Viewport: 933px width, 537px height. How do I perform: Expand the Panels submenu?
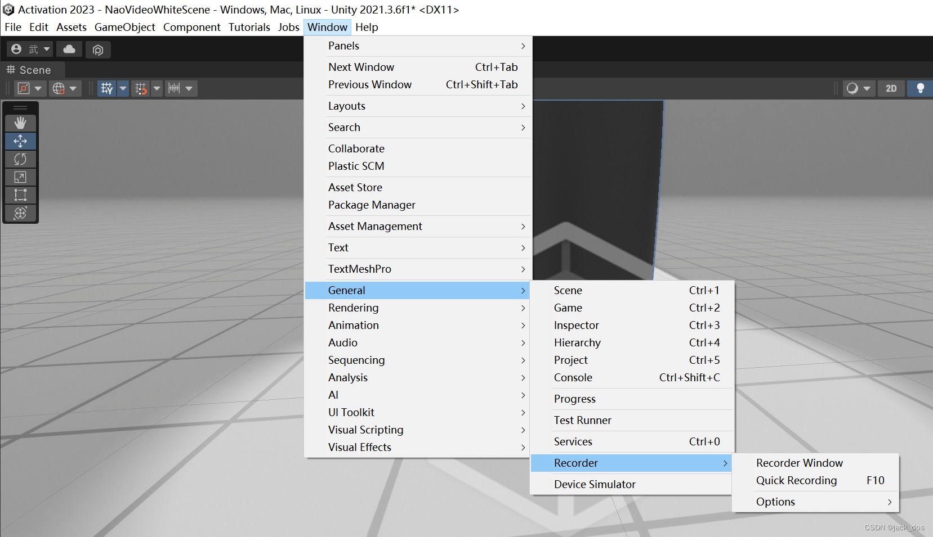point(418,46)
